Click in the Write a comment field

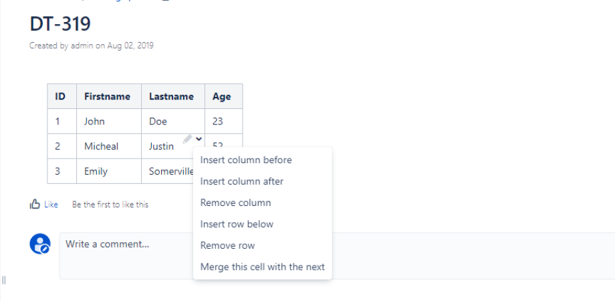click(x=337, y=256)
